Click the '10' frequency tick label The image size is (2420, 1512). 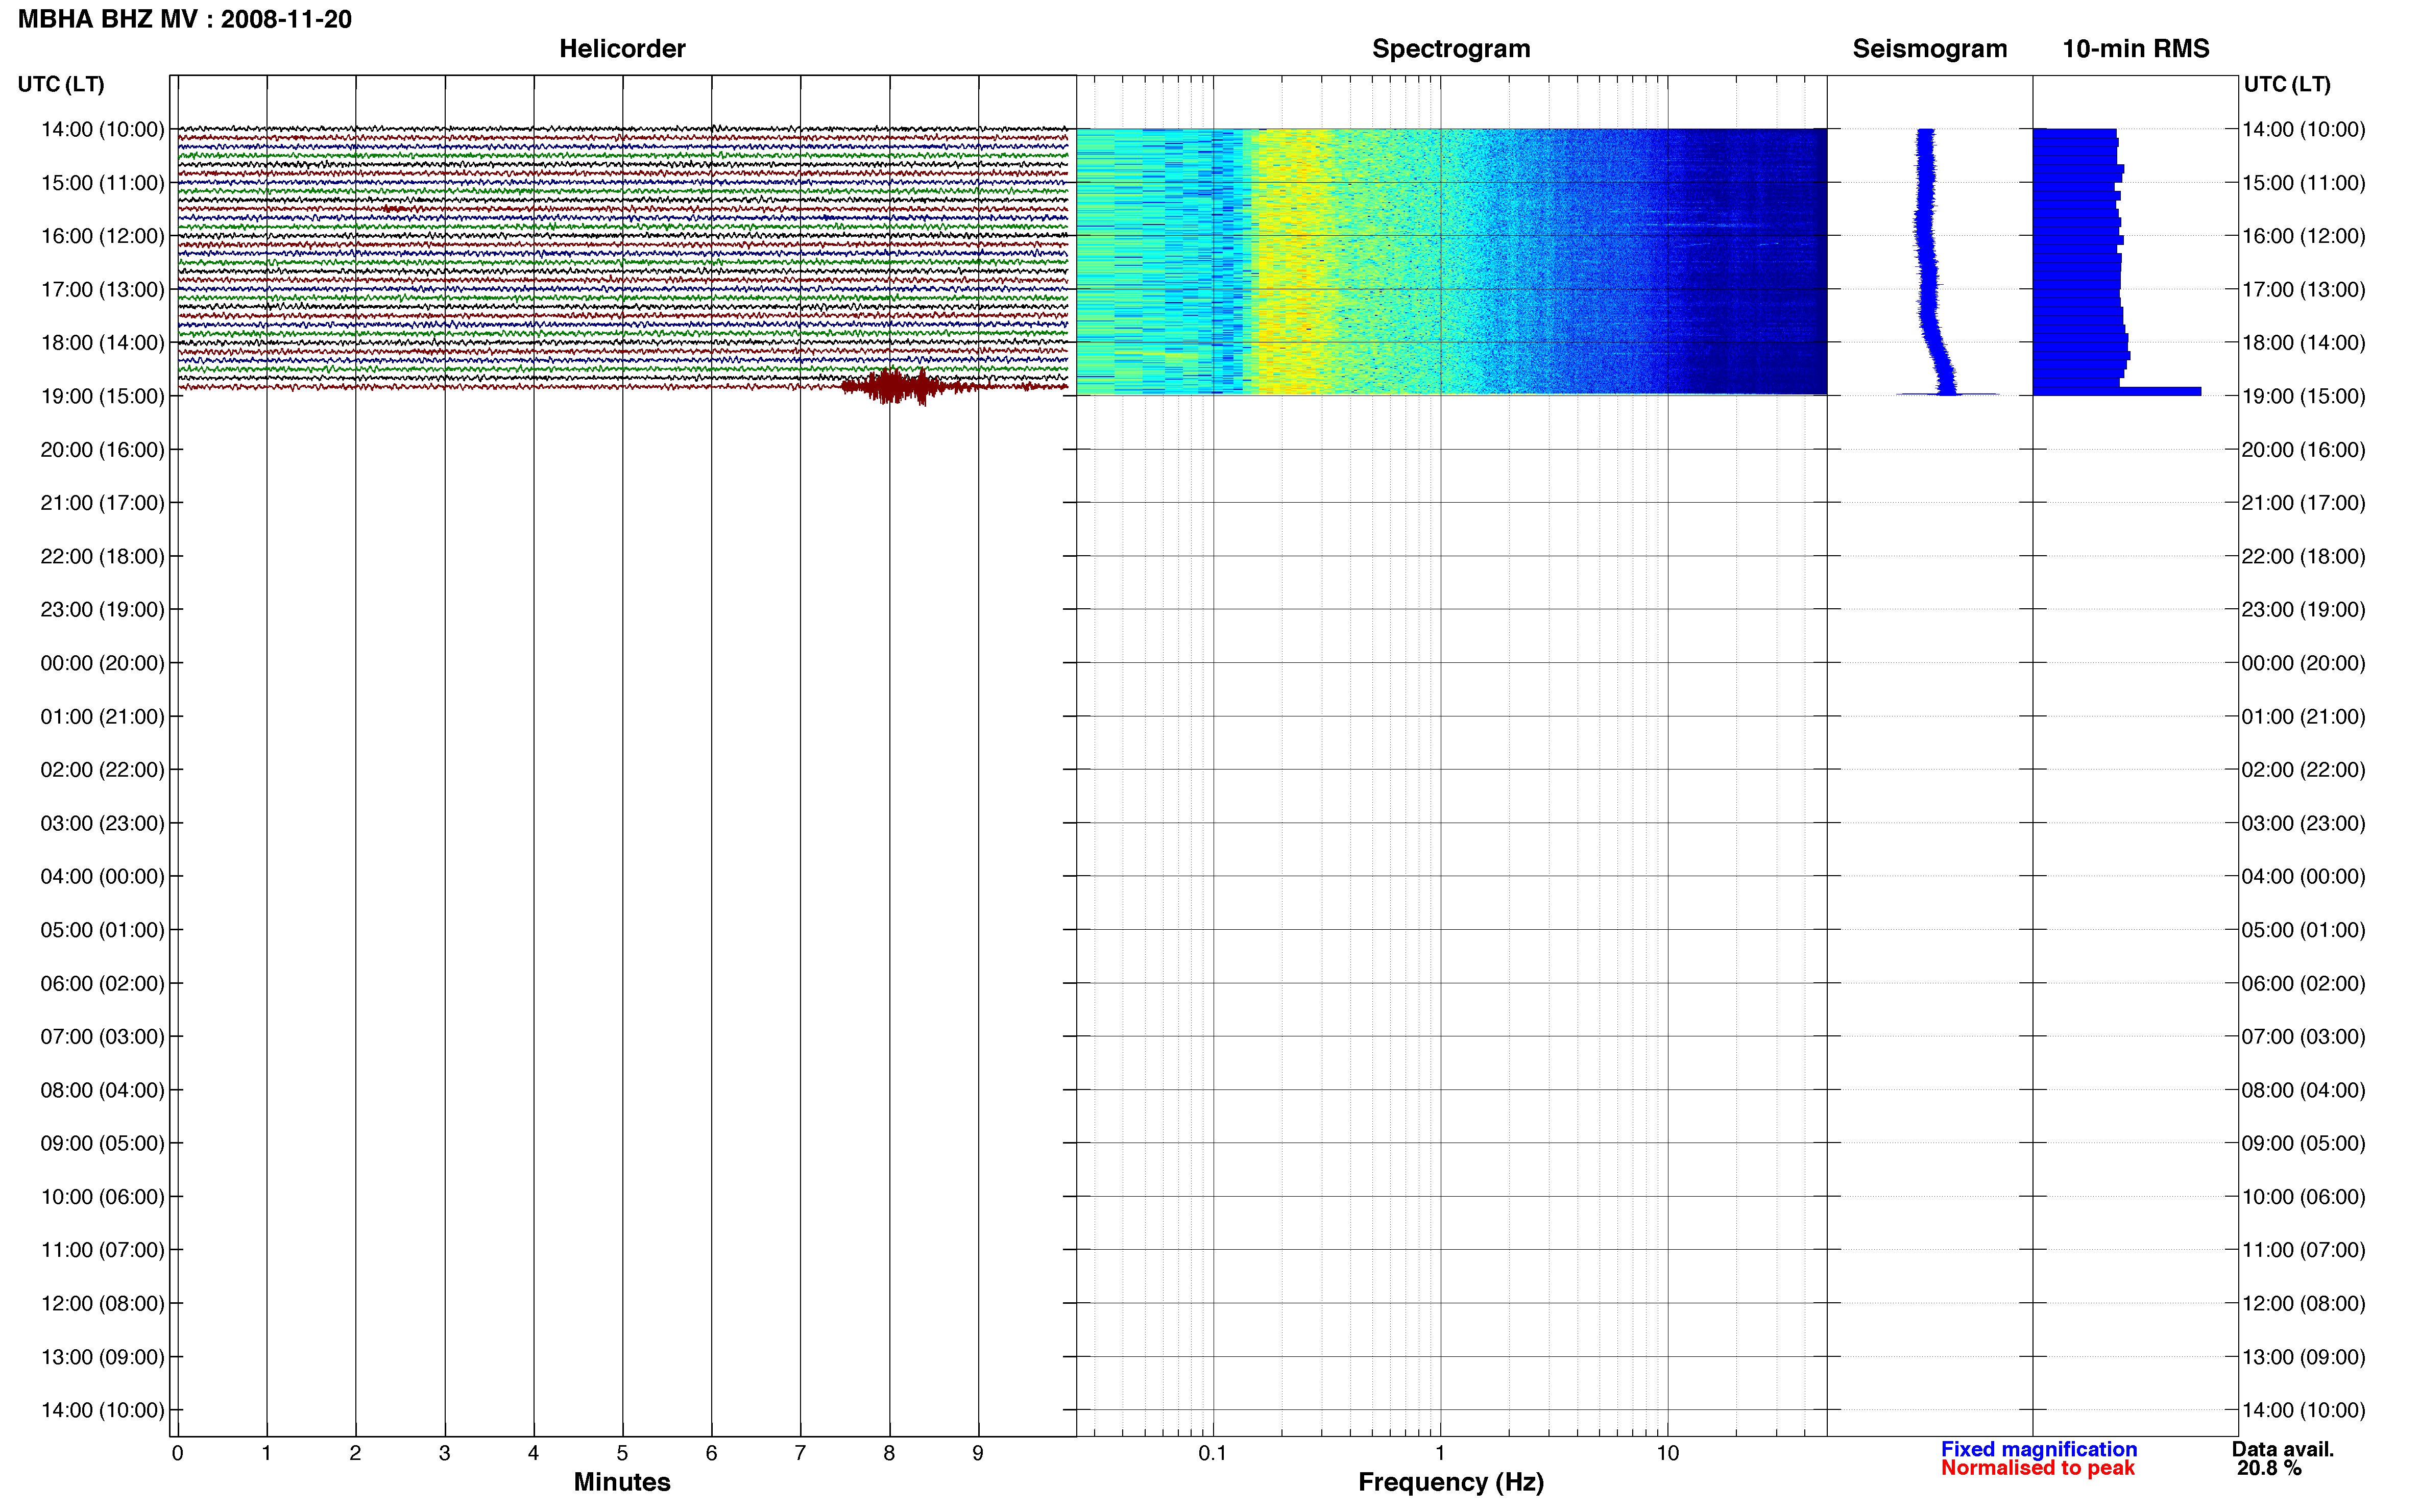tap(1667, 1453)
